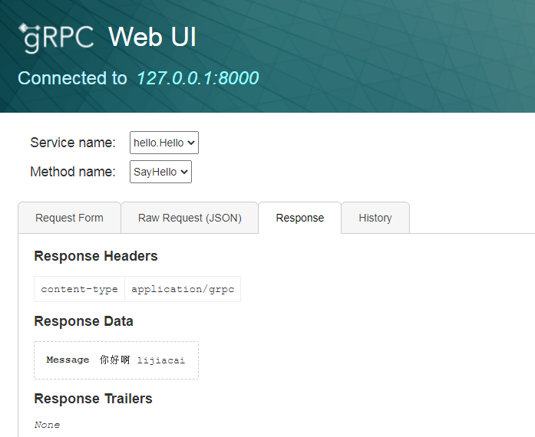Click the application/grpc value cell
The height and width of the screenshot is (437, 535).
tap(183, 289)
